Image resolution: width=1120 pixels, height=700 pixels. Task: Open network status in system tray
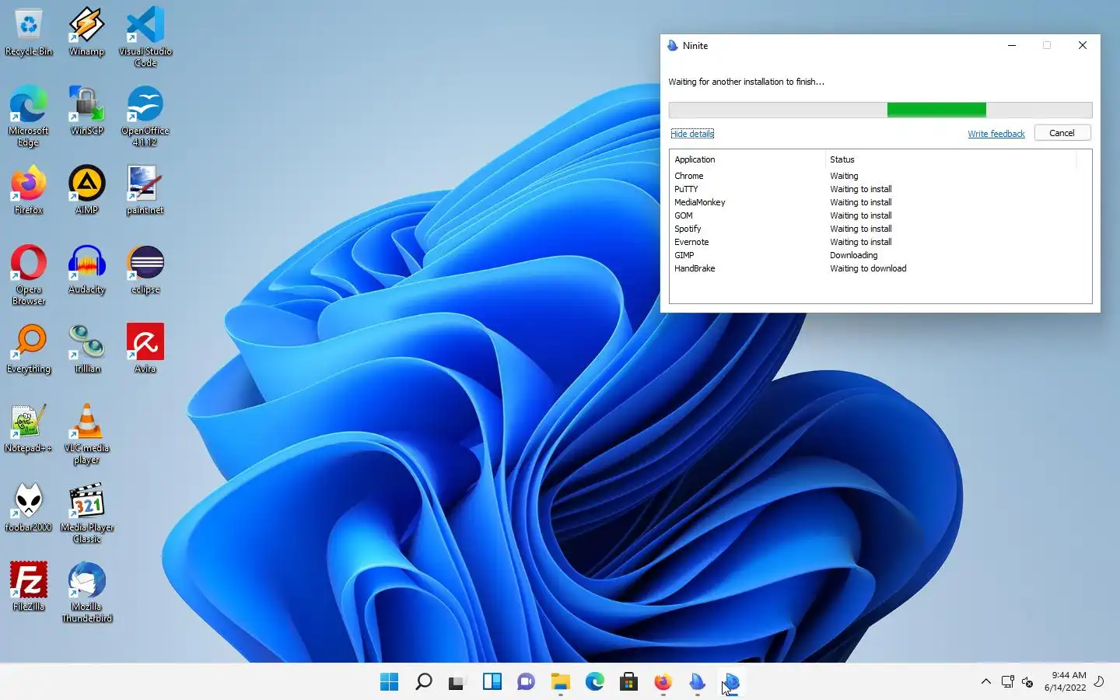[x=1008, y=682]
